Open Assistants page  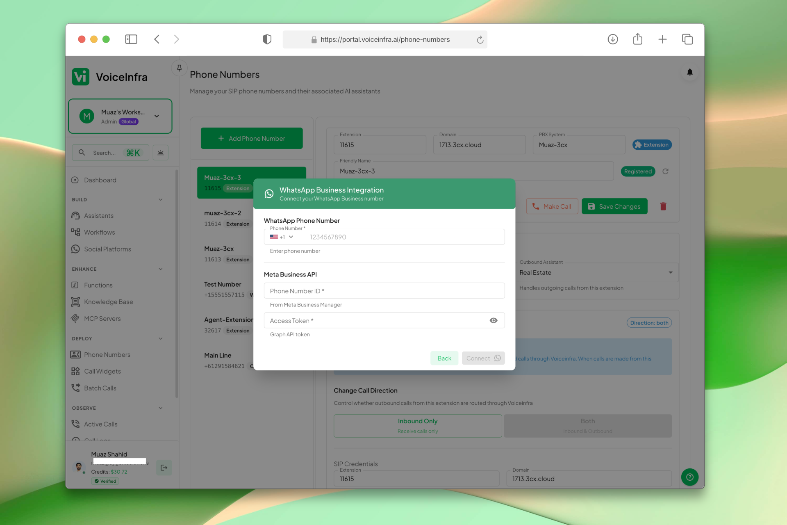coord(99,216)
